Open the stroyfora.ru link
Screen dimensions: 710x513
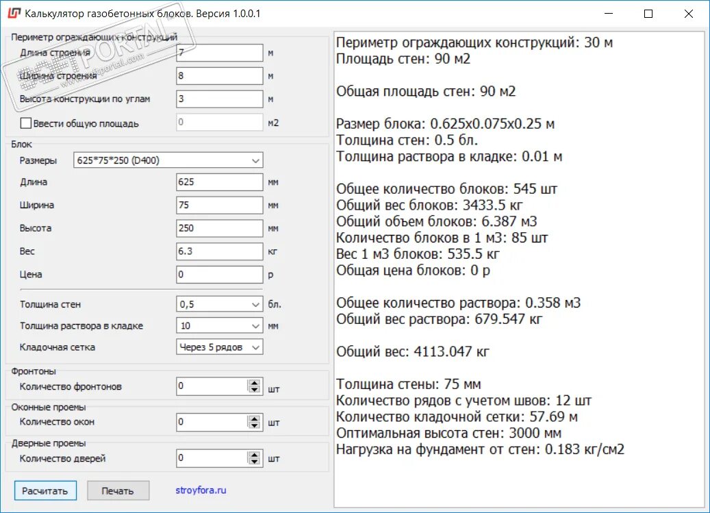tap(201, 490)
